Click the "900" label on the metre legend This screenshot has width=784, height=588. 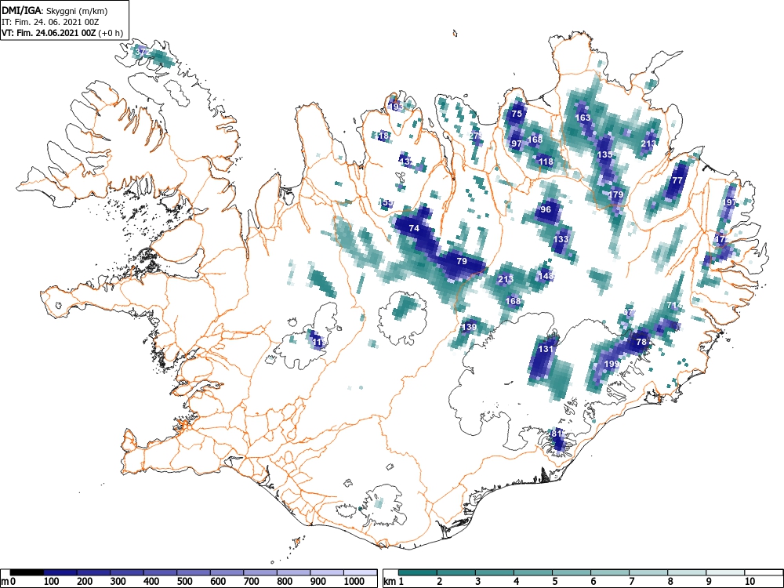pyautogui.click(x=318, y=582)
